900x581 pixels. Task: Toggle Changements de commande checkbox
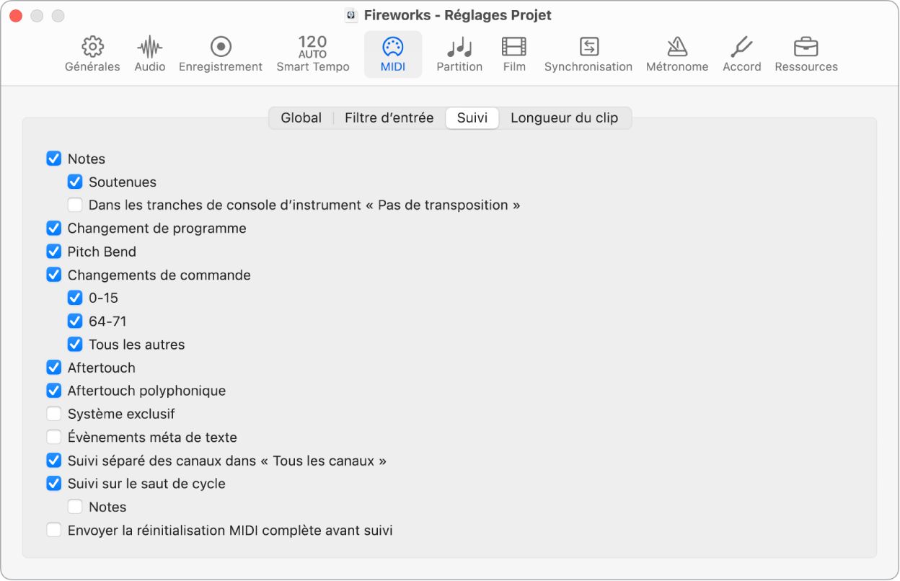tap(54, 275)
